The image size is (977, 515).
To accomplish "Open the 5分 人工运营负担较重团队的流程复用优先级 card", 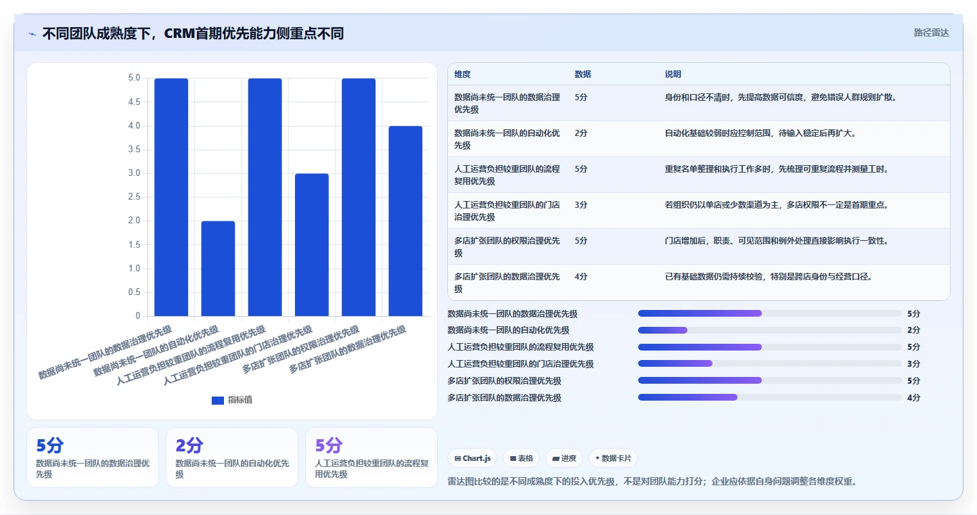I will pyautogui.click(x=371, y=457).
